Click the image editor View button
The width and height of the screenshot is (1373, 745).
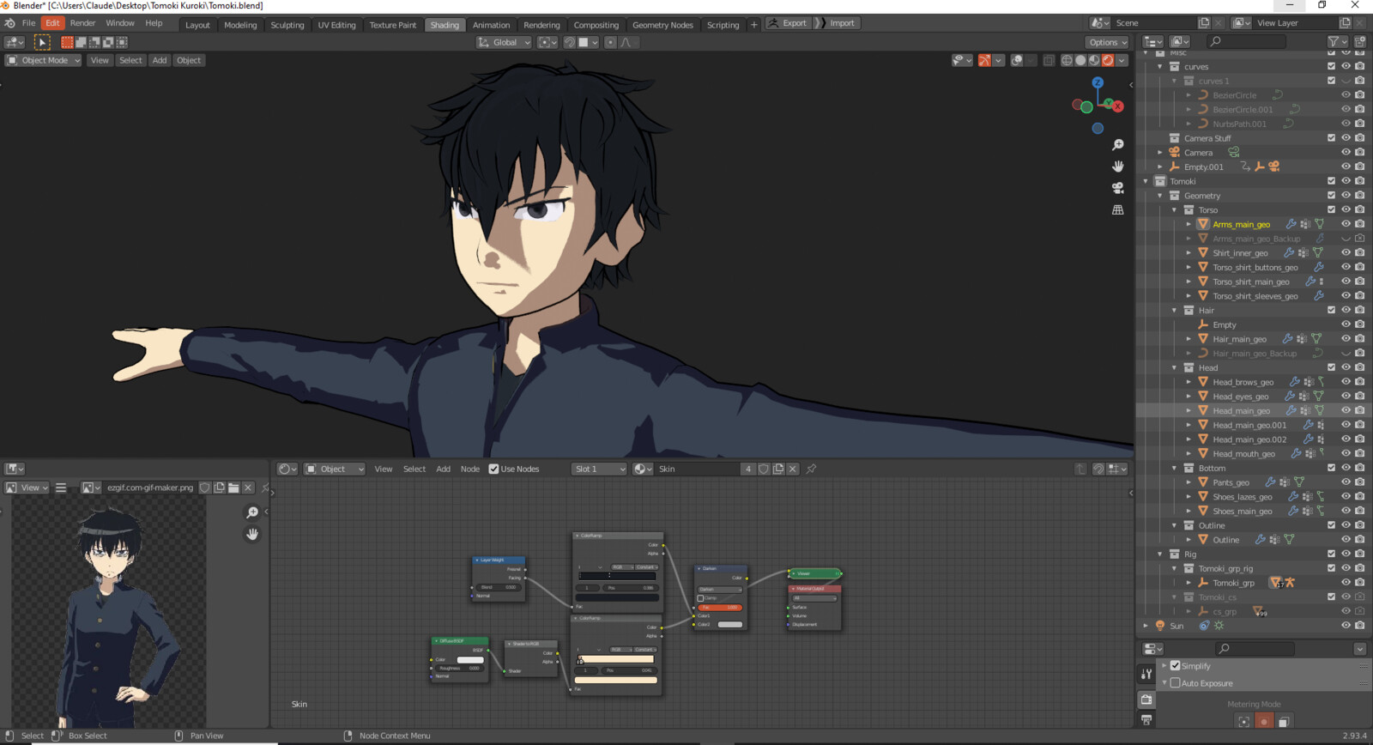tap(28, 488)
